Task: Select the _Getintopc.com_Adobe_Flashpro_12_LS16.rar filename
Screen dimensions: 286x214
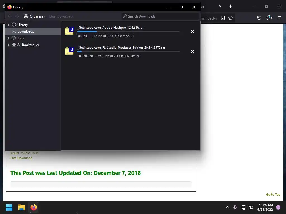Action: (x=111, y=28)
